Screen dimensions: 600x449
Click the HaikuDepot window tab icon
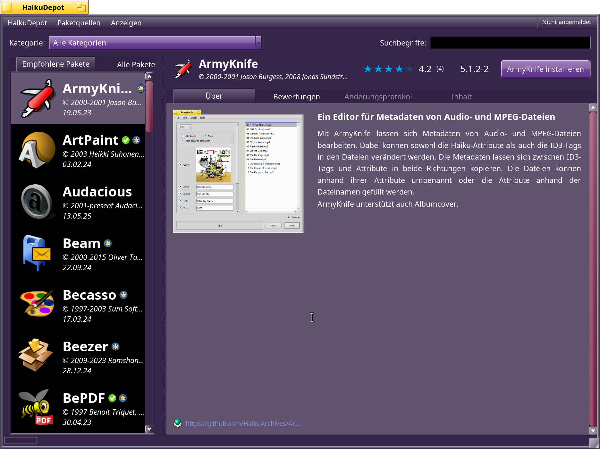click(x=7, y=7)
